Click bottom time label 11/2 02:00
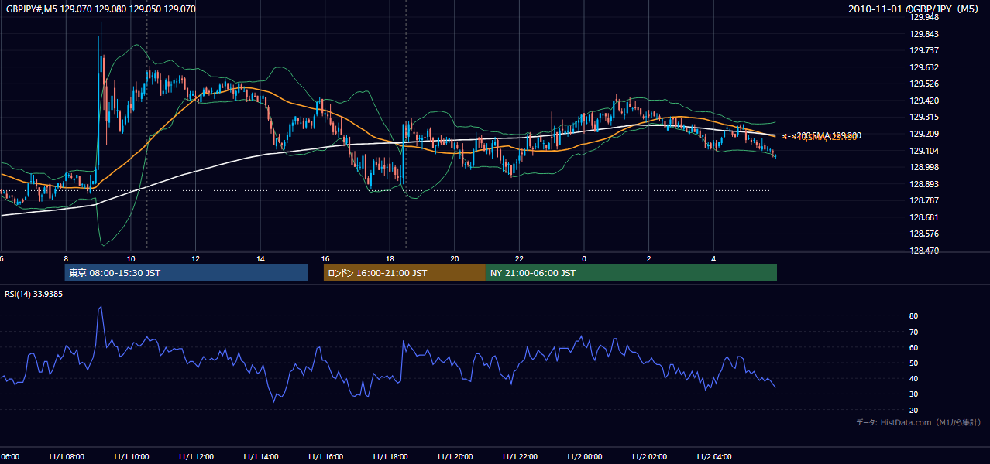This screenshot has height=464, width=990. click(x=648, y=457)
